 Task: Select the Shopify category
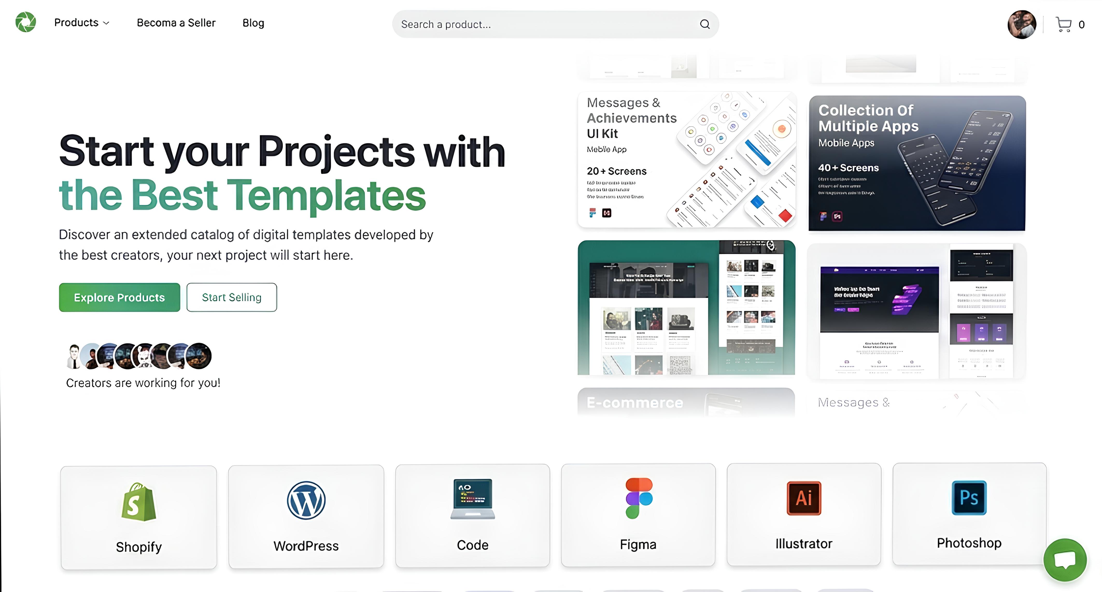(139, 517)
